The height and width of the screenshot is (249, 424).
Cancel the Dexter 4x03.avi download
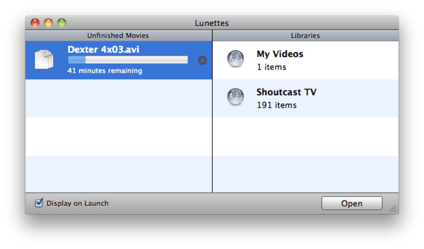202,61
